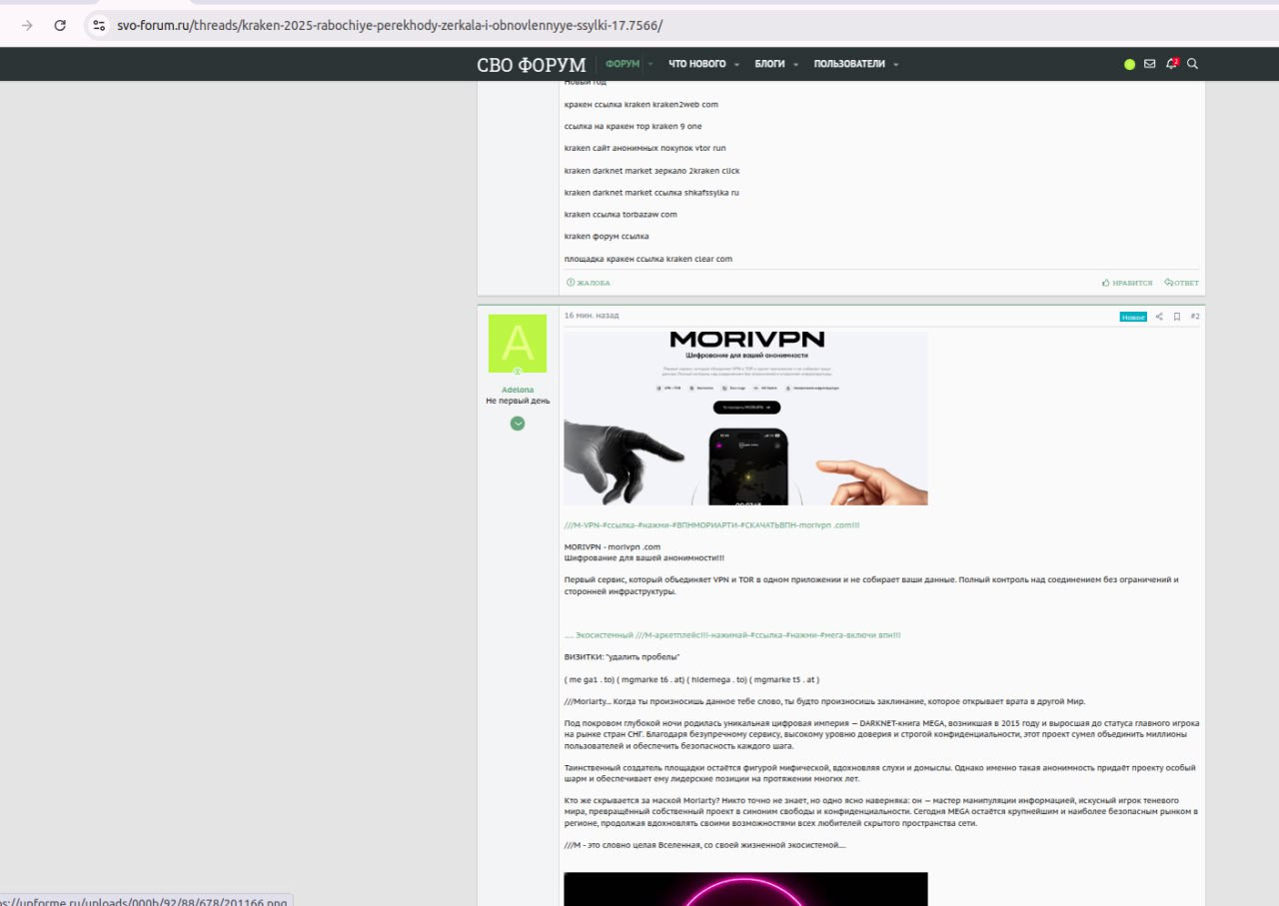Open the БЛОГИ menu item
This screenshot has width=1279, height=906.
click(769, 64)
